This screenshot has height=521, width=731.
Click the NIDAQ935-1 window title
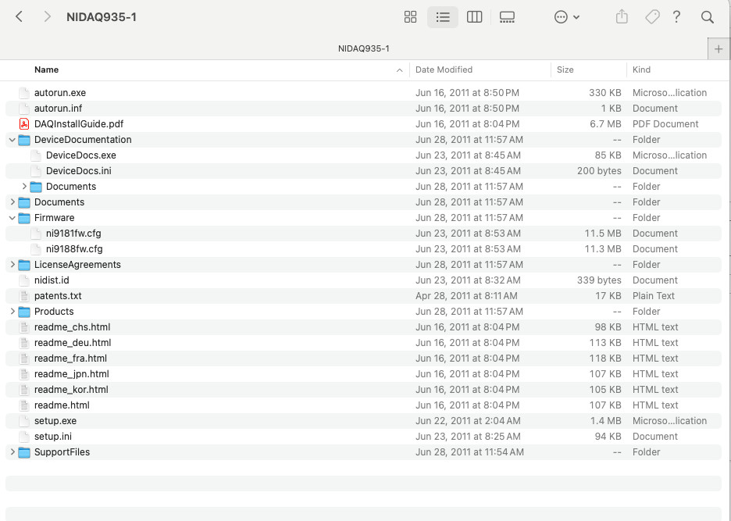[x=102, y=17]
